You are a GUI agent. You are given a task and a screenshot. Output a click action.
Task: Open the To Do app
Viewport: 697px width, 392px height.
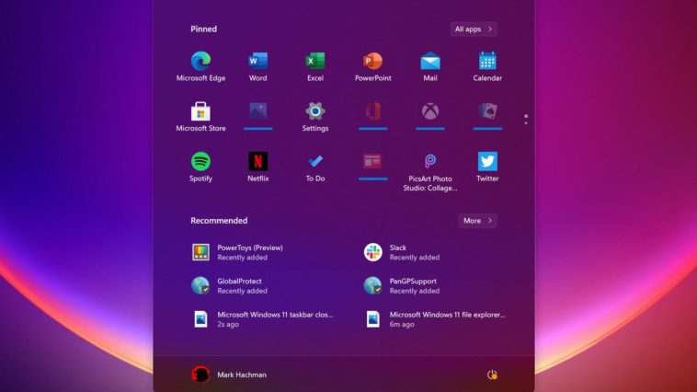pos(315,167)
